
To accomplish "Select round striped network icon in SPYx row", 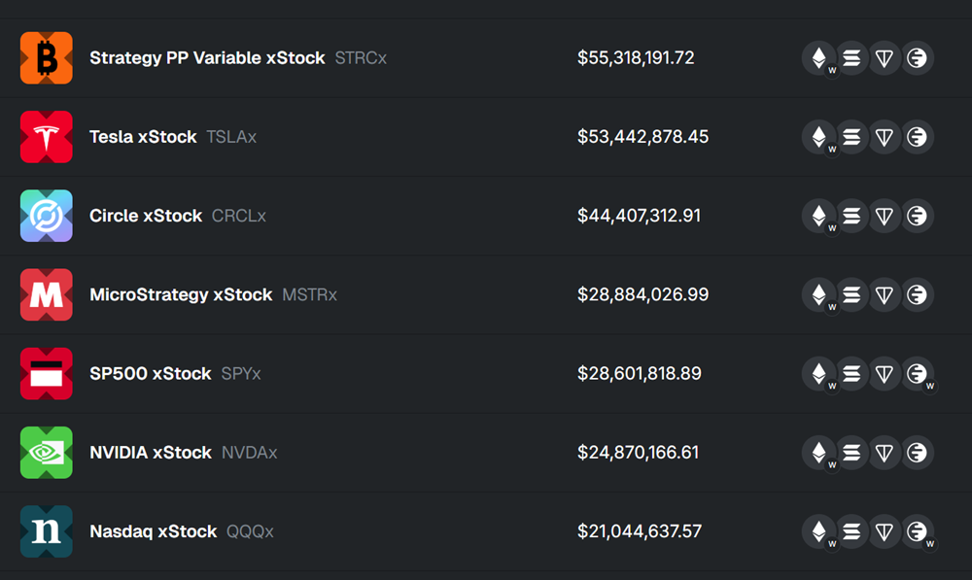I will (917, 374).
